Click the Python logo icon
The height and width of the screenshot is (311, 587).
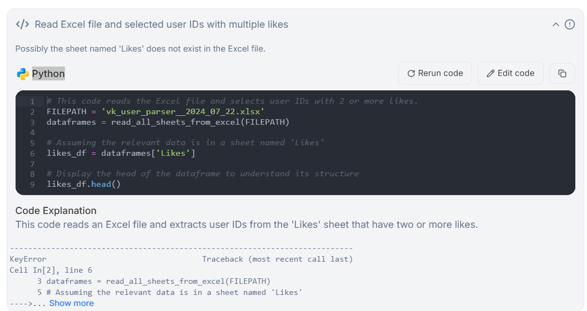tap(23, 74)
